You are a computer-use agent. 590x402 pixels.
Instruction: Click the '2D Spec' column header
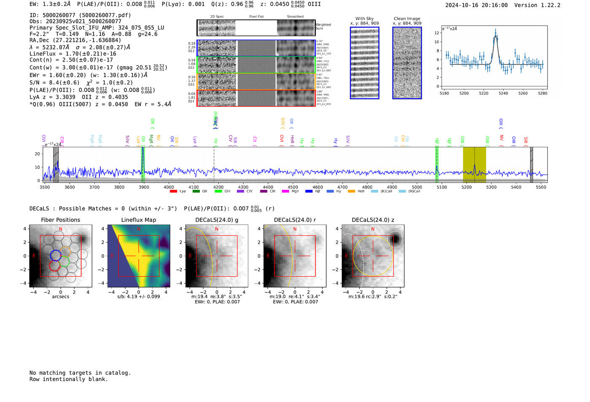click(217, 17)
